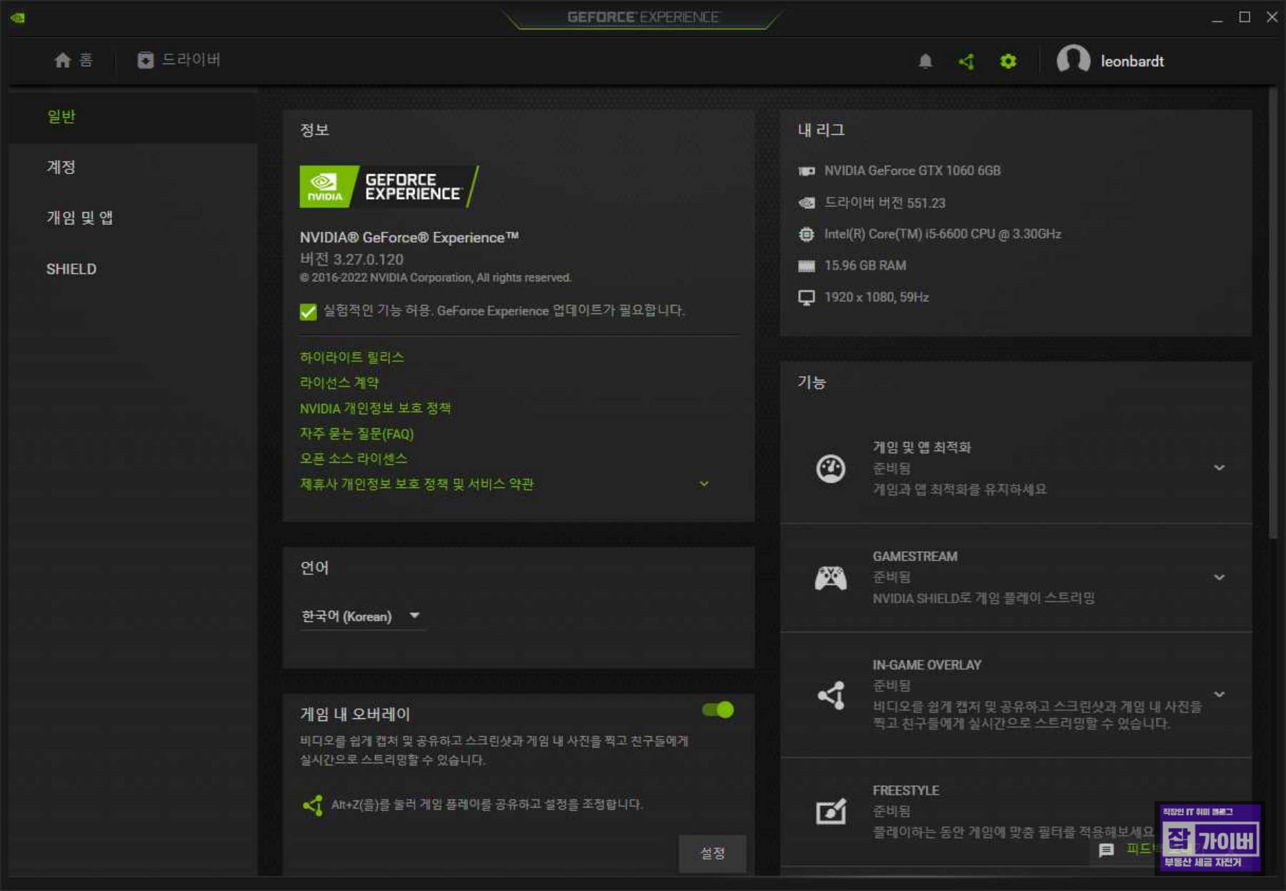Click the FREESTYLE feature title

906,790
